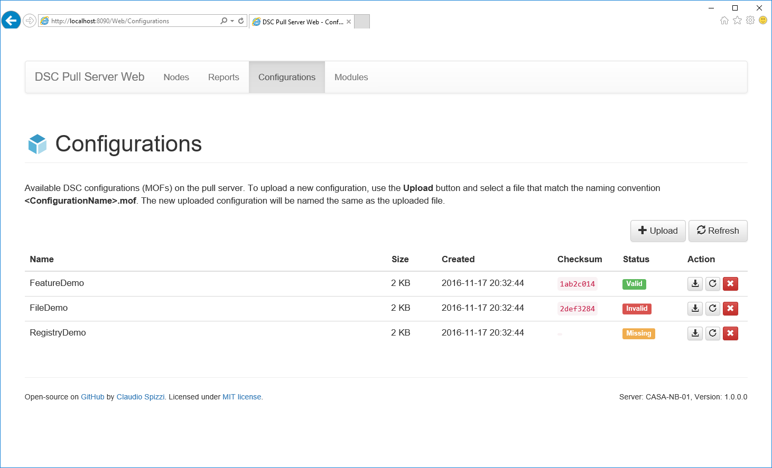Screen dimensions: 772x468
Task: Open the Reports menu item
Action: [x=224, y=77]
